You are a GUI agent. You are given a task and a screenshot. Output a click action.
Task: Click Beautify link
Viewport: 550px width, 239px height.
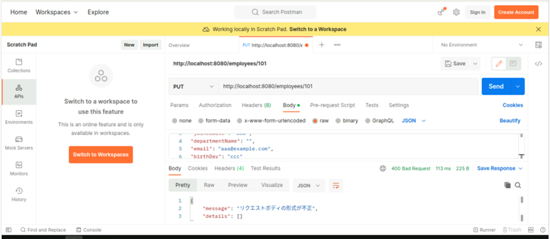510,121
